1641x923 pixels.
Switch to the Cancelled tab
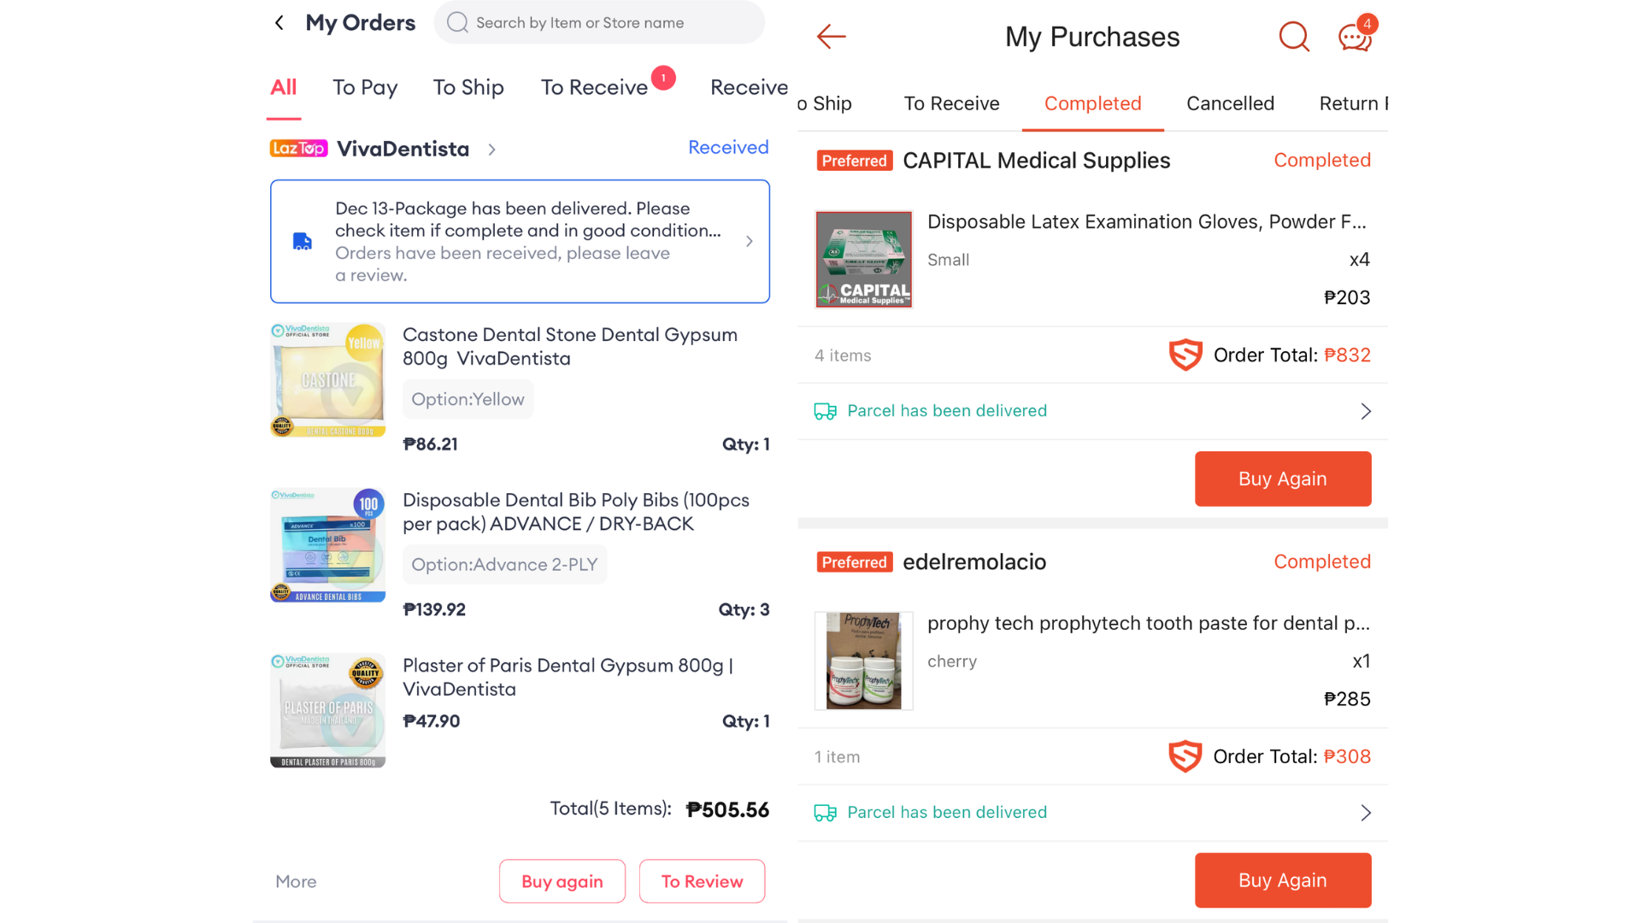(1230, 103)
